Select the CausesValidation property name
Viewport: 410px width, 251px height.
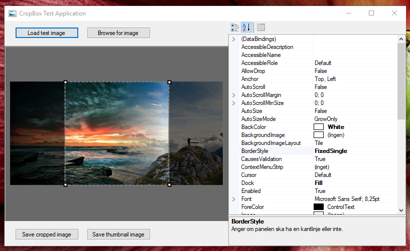pyautogui.click(x=261, y=159)
